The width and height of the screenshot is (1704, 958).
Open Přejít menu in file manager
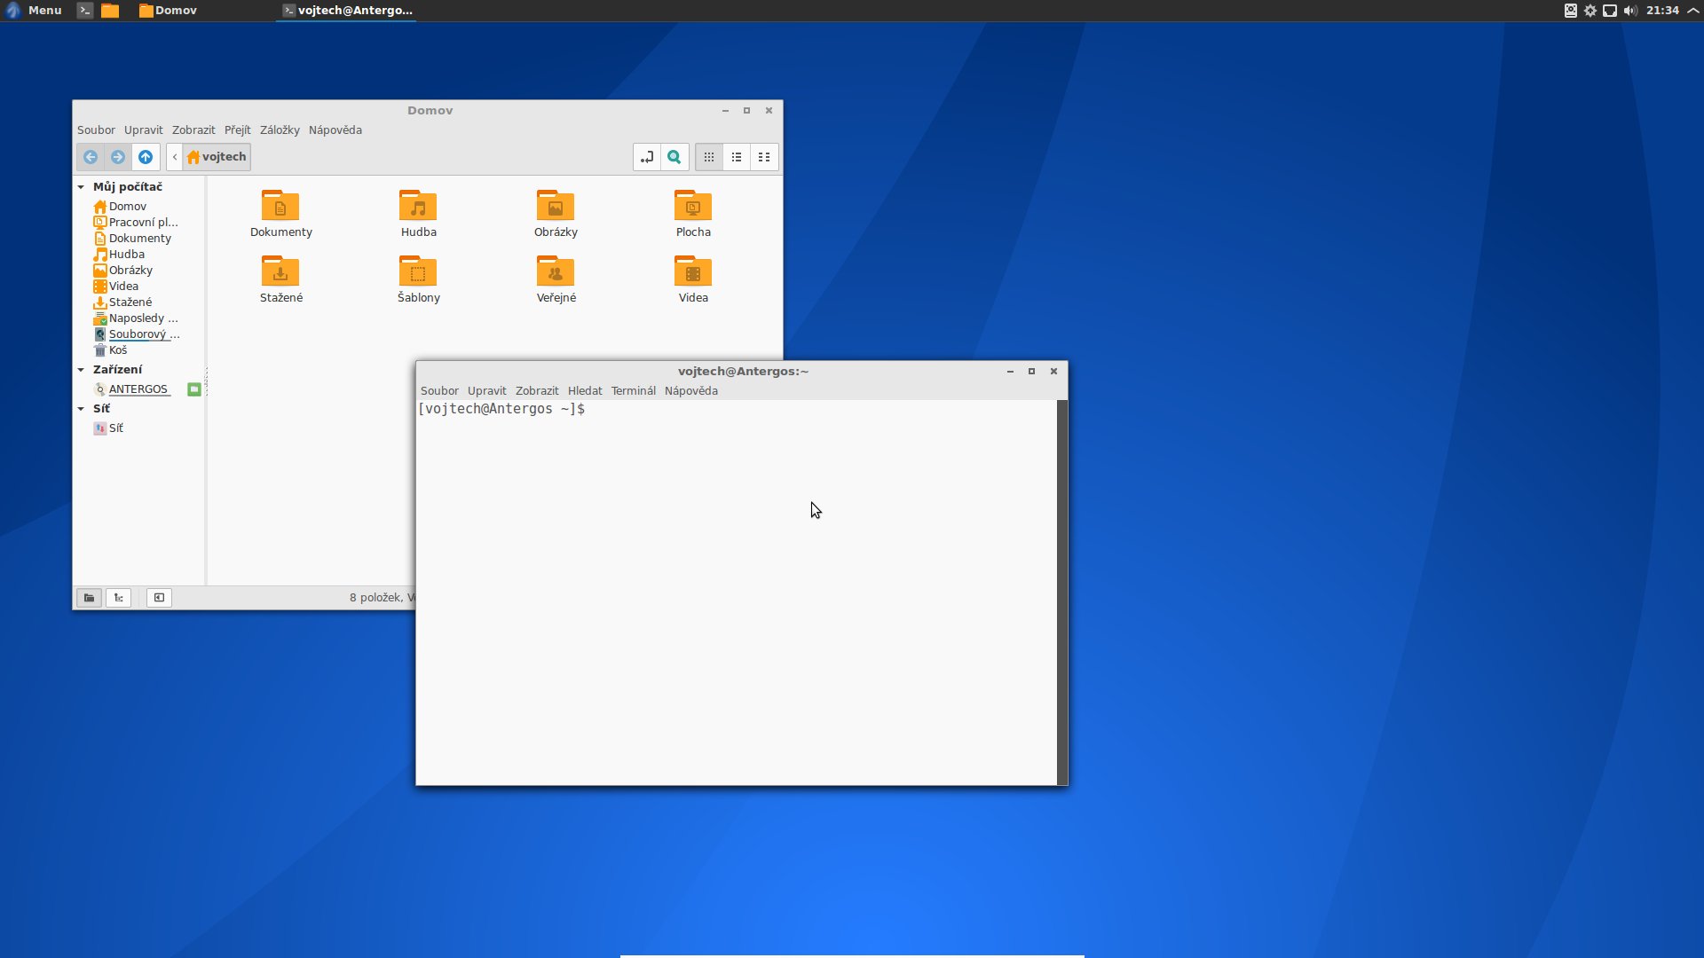237,130
